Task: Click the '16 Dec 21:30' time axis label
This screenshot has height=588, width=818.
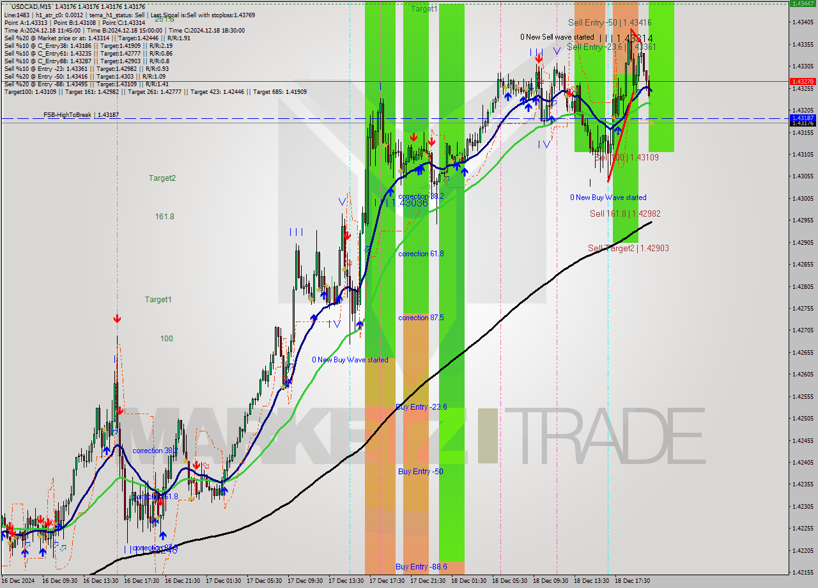Action: (x=182, y=581)
